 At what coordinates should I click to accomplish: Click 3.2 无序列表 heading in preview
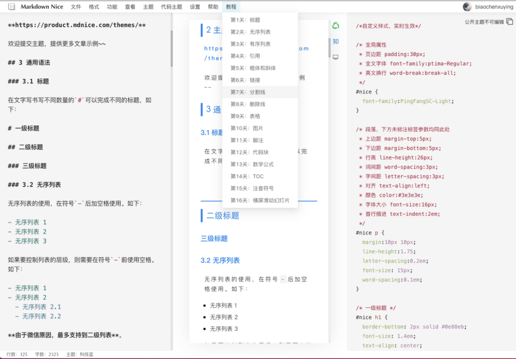[x=220, y=260]
